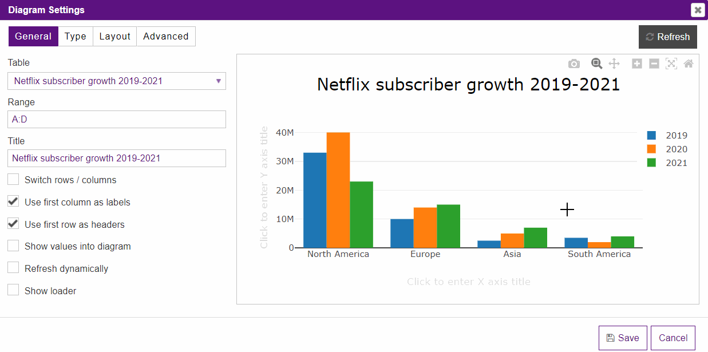The image size is (708, 352).
Task: Click the blue 2019 Europe bar
Action: tap(402, 234)
